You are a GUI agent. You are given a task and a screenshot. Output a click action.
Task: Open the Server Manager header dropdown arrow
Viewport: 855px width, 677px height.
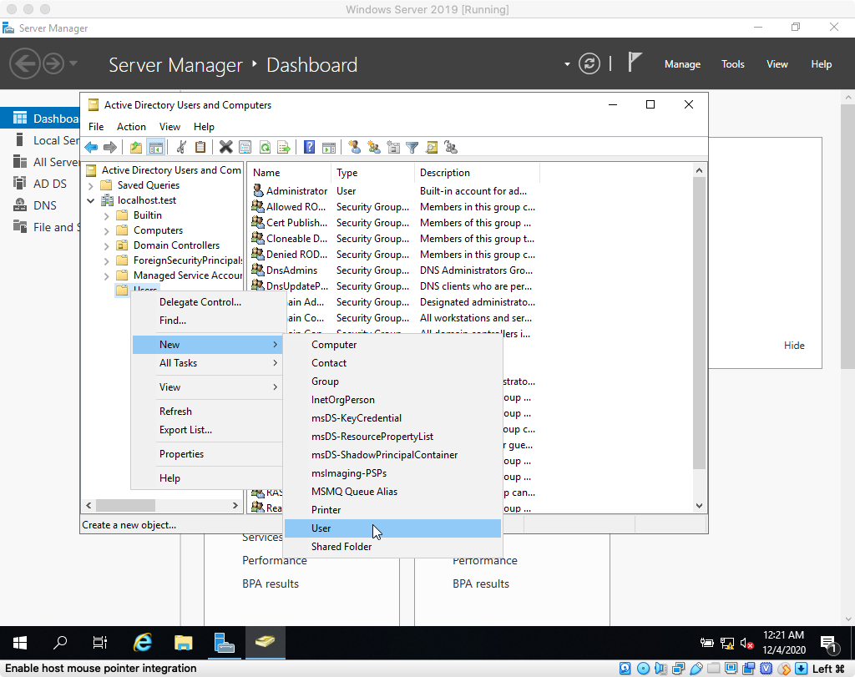[567, 64]
